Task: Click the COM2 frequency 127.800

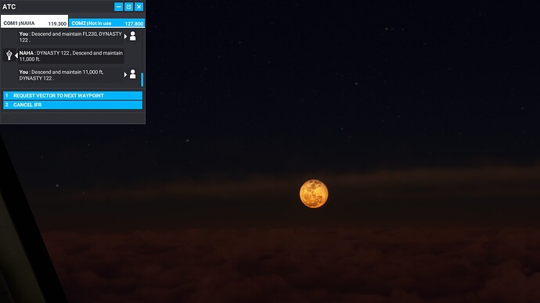Action: (x=134, y=23)
